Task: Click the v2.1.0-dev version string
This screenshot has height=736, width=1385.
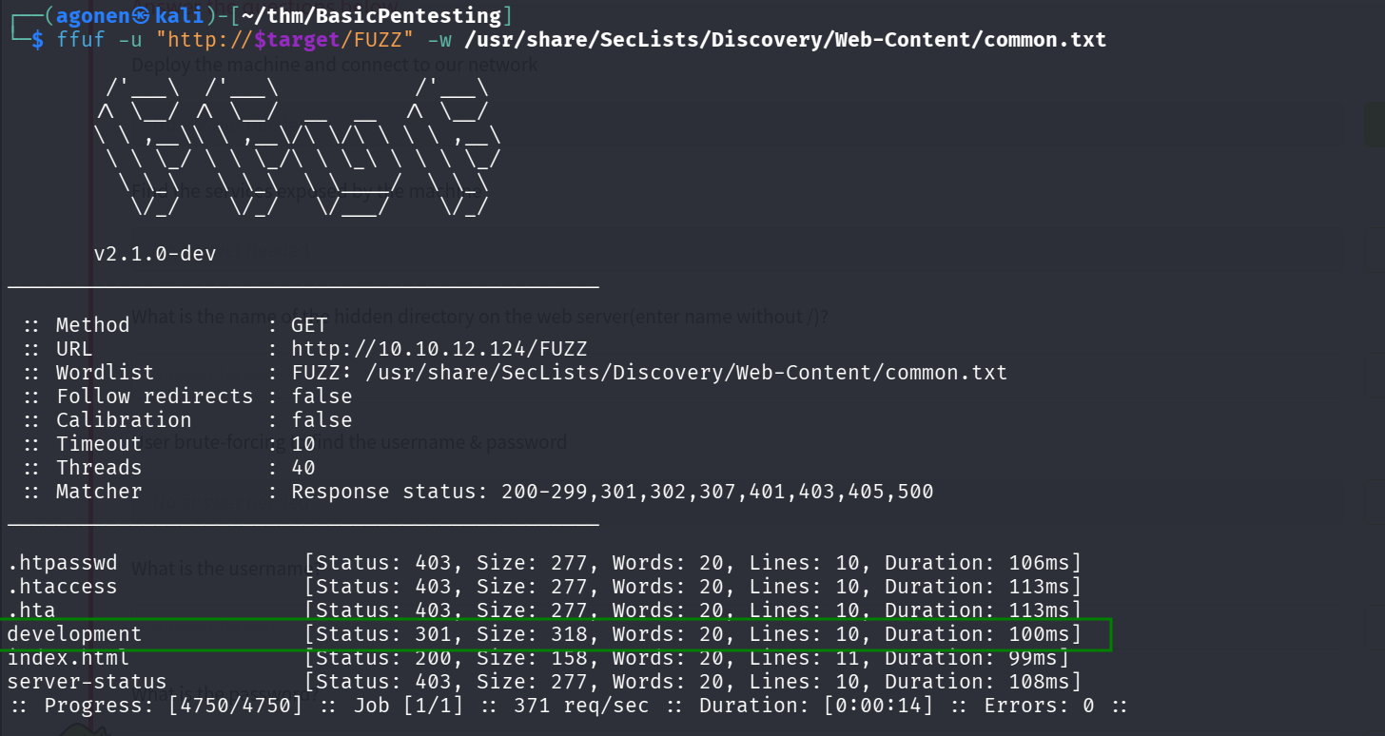Action: pos(154,253)
